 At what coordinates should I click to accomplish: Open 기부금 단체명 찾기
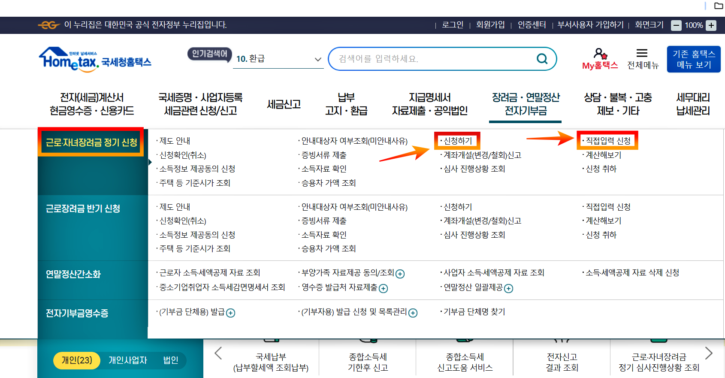tap(474, 311)
